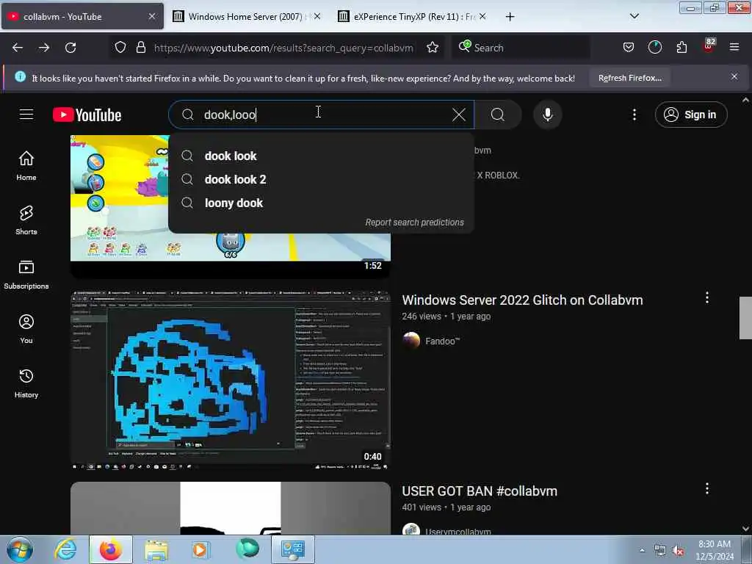752x564 pixels.
Task: Open YouTube settings three-dot menu
Action: coord(634,115)
